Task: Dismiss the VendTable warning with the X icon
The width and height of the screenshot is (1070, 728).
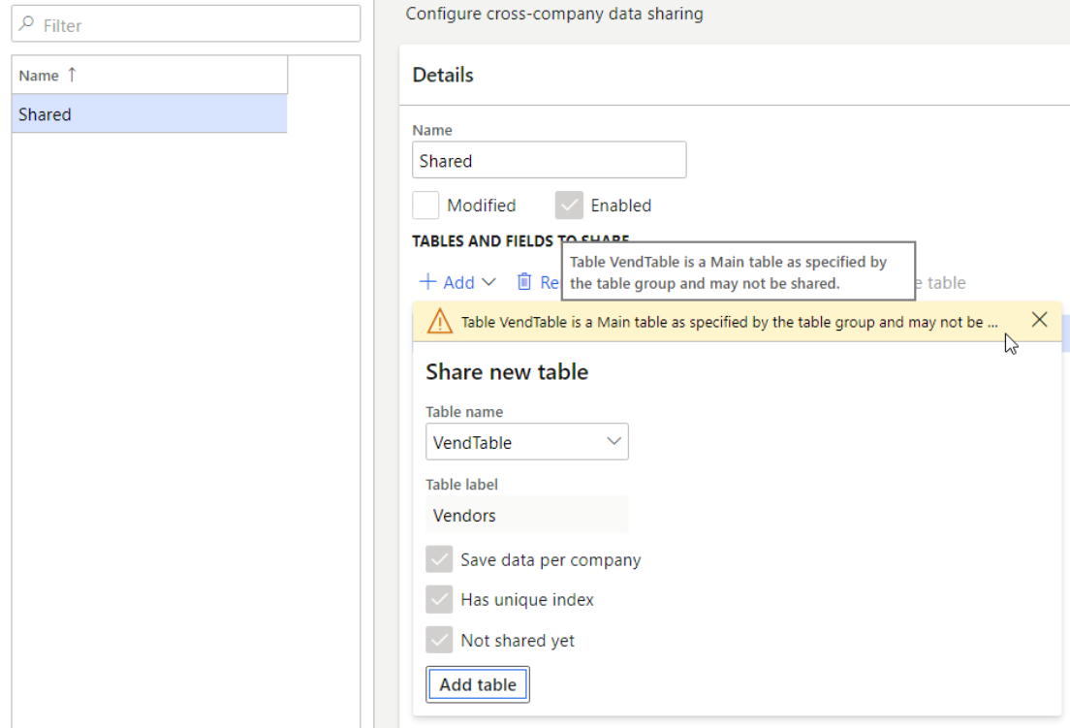Action: (1040, 319)
